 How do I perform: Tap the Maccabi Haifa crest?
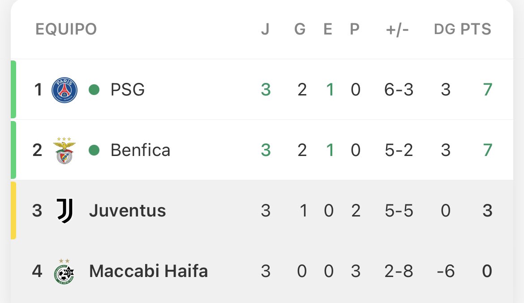click(64, 271)
